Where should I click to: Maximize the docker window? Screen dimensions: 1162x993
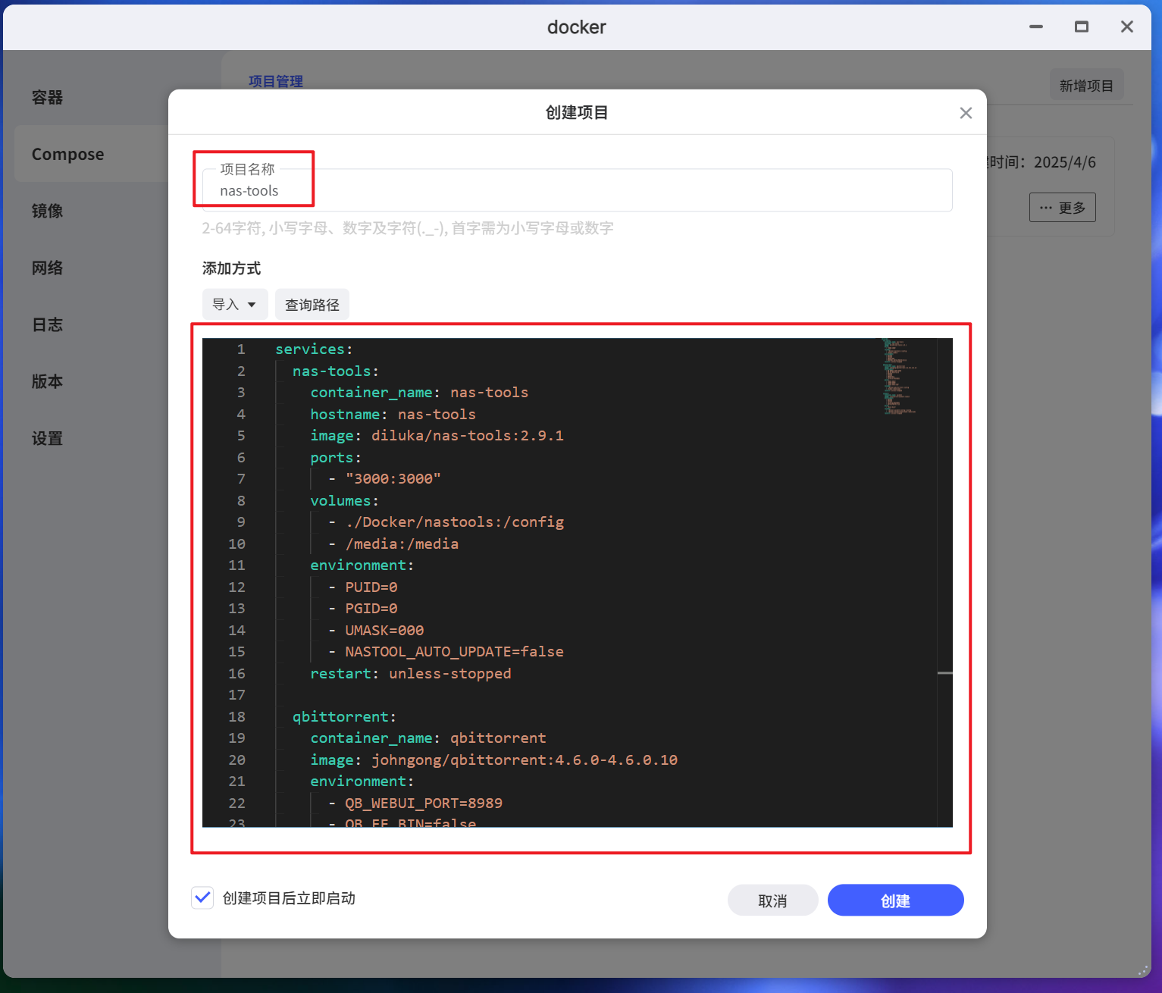pyautogui.click(x=1082, y=27)
